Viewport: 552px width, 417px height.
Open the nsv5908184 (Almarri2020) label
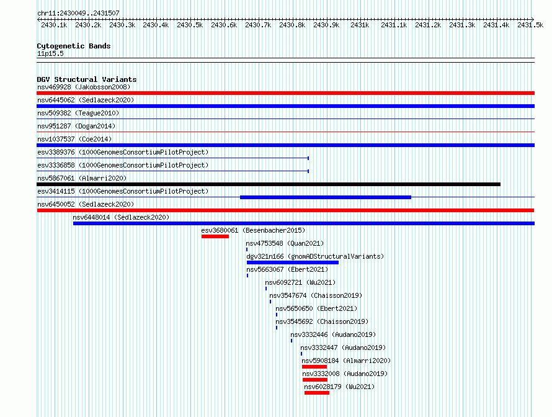[346, 361]
